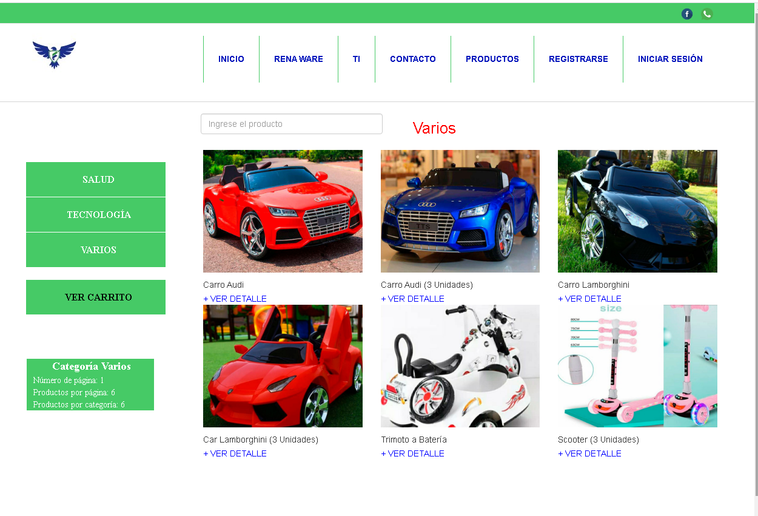Click Registrarse in navigation bar
The image size is (758, 516).
click(578, 59)
